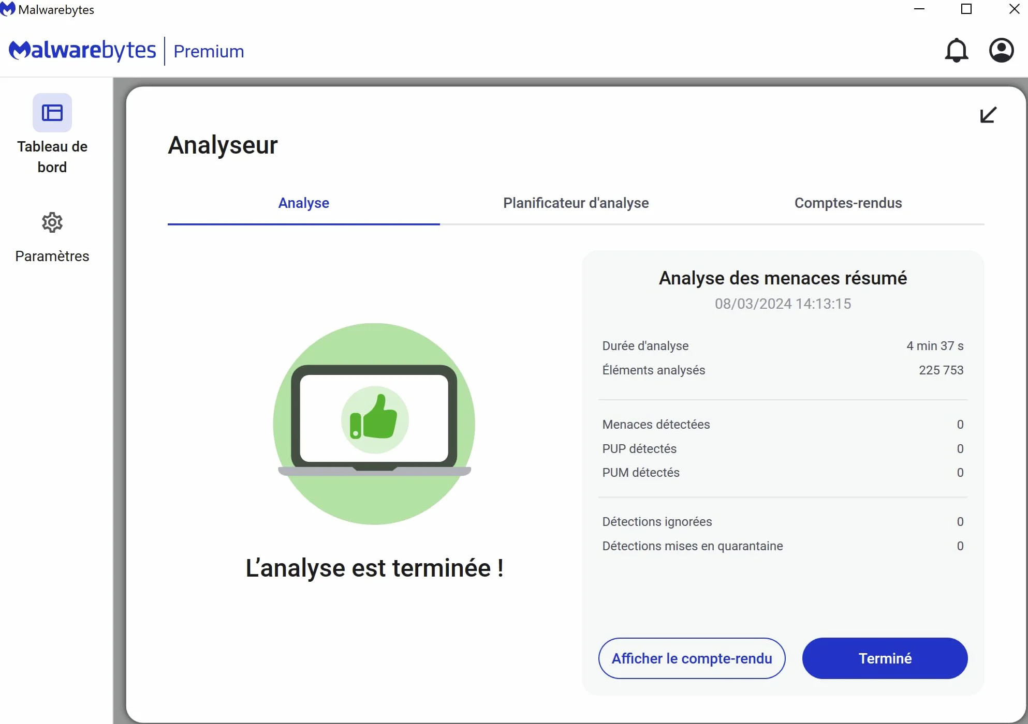Open the user account profile icon

[x=1001, y=51]
